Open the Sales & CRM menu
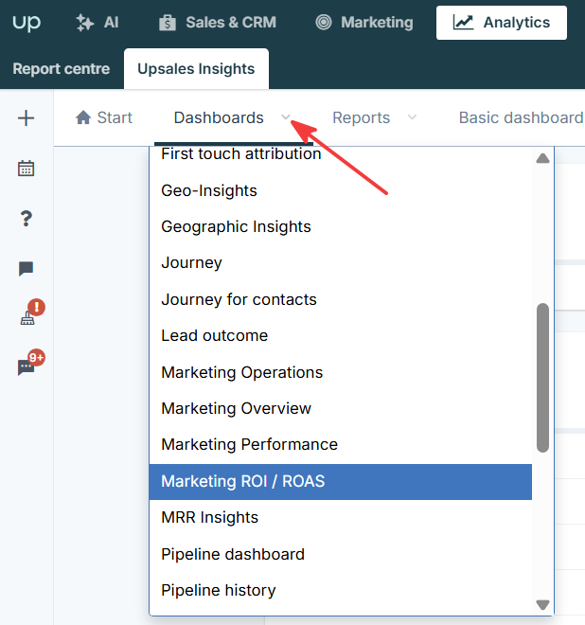The width and height of the screenshot is (585, 625). [x=218, y=23]
